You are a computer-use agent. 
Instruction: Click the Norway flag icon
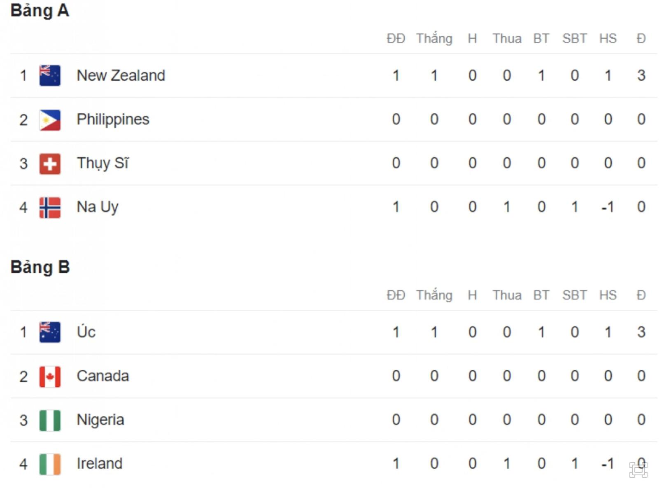tap(50, 207)
